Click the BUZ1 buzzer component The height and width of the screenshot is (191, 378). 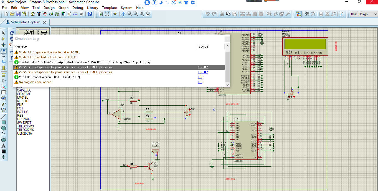click(x=155, y=151)
